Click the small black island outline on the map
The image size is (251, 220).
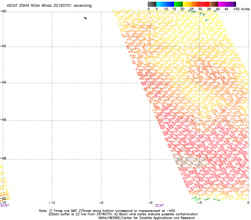click(x=85, y=18)
